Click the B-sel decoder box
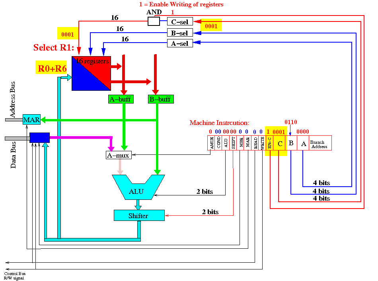This screenshot has width=378, height=281. 180,33
